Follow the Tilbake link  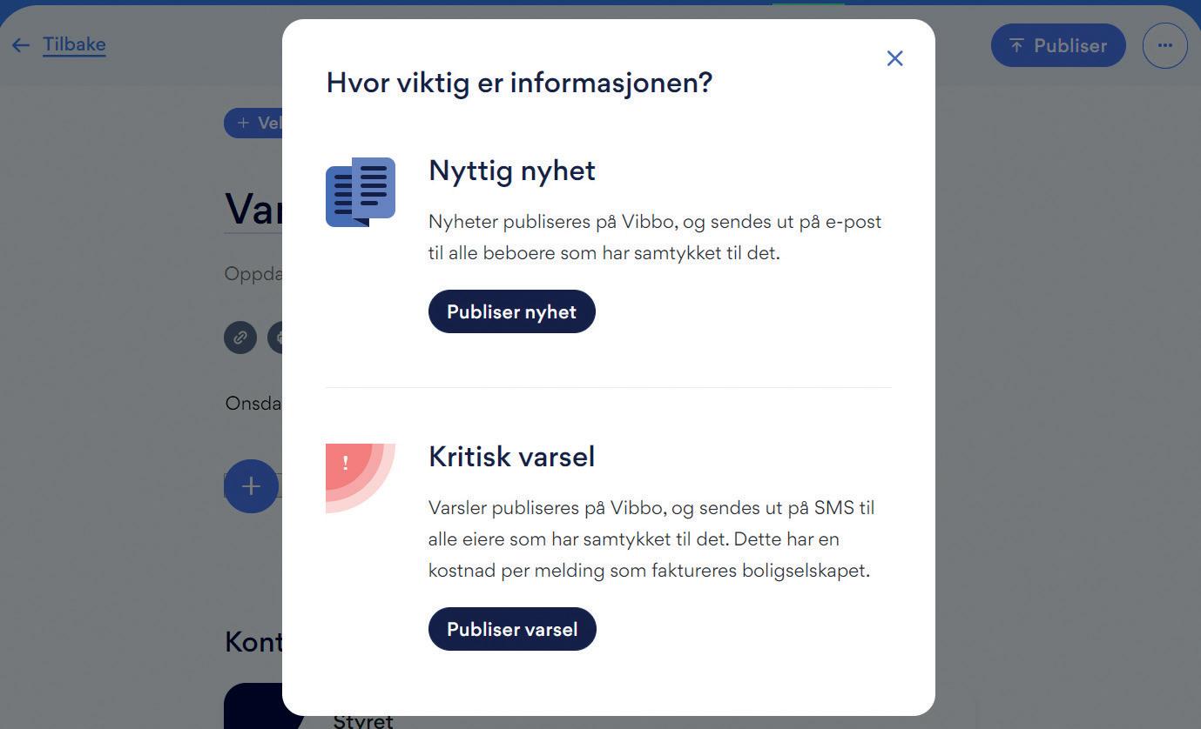74,44
